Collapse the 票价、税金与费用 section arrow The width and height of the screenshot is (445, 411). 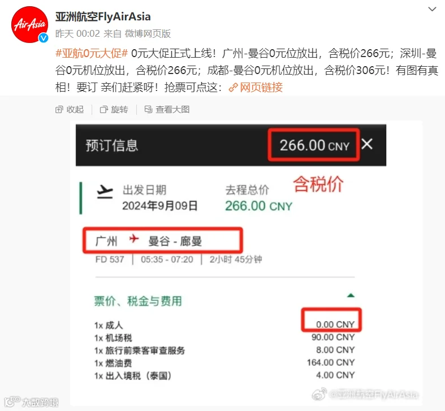click(x=351, y=296)
